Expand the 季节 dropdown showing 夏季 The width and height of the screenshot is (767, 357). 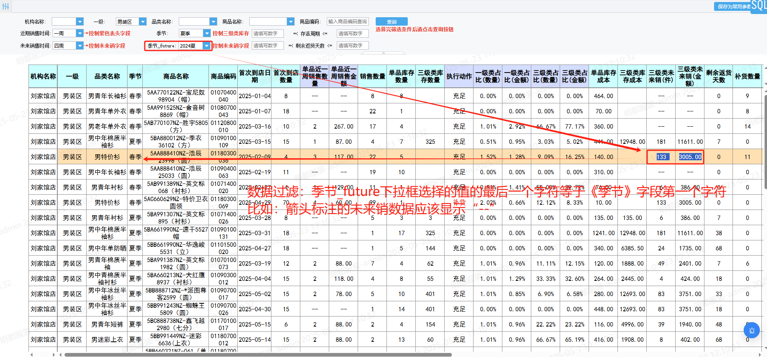tap(206, 33)
